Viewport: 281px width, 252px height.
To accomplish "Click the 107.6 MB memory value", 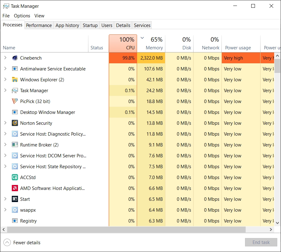I will tap(154, 69).
